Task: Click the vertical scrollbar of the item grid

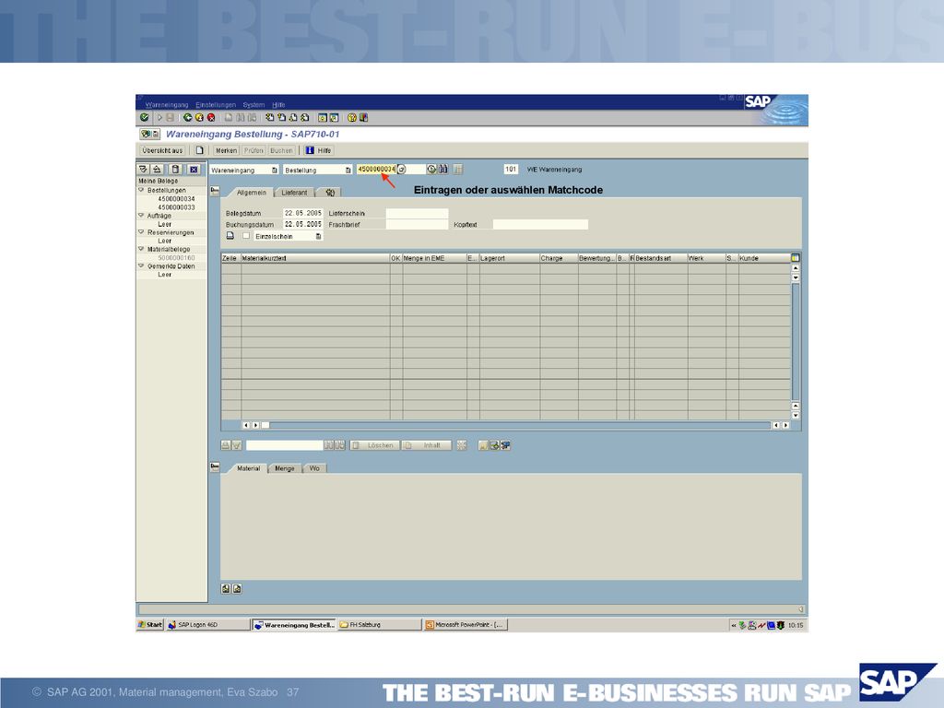Action: tap(796, 341)
